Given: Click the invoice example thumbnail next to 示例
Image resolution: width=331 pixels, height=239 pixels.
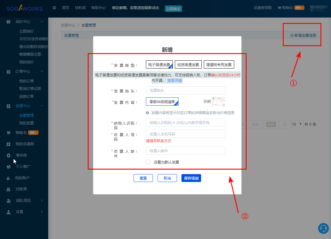Looking at the screenshot, I should pyautogui.click(x=219, y=102).
